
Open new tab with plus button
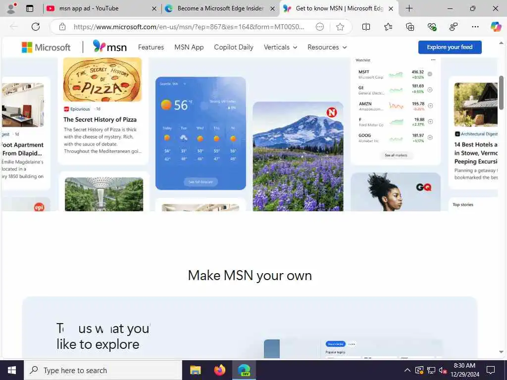(409, 8)
